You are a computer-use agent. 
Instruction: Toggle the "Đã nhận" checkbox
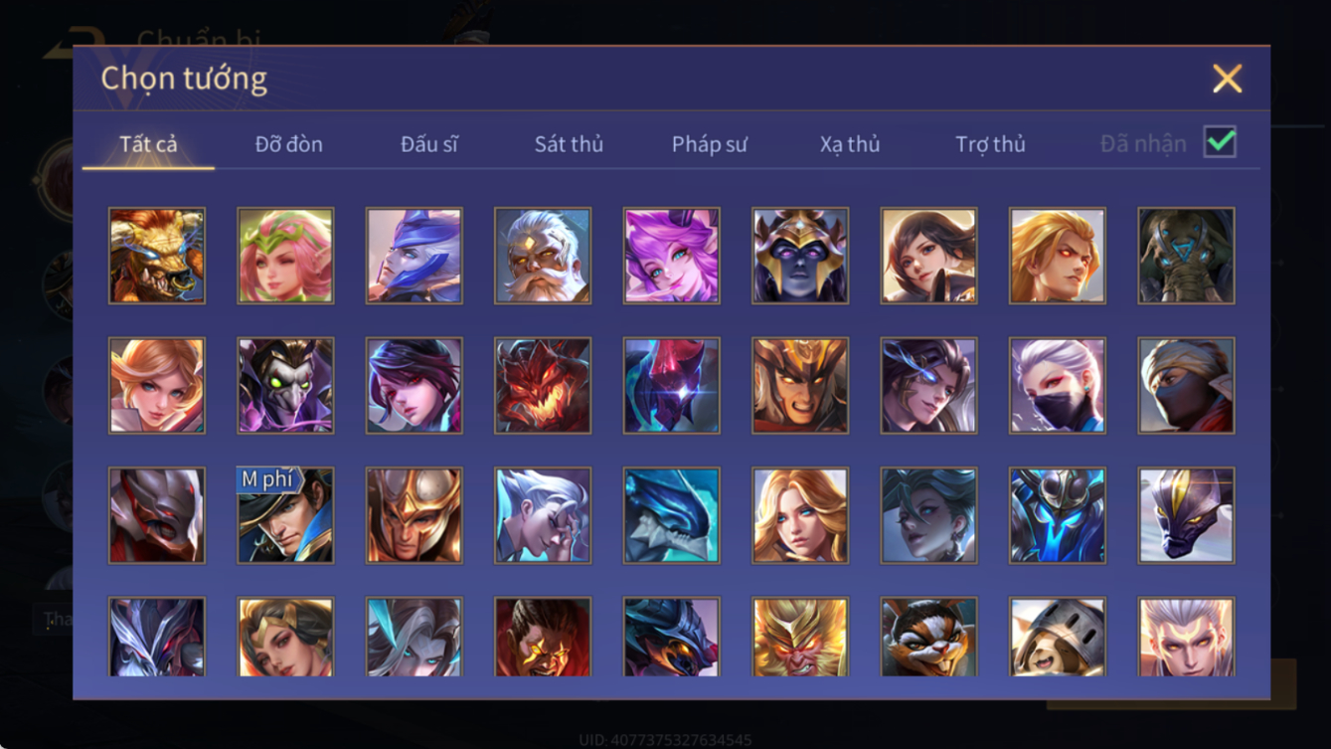click(x=1220, y=142)
